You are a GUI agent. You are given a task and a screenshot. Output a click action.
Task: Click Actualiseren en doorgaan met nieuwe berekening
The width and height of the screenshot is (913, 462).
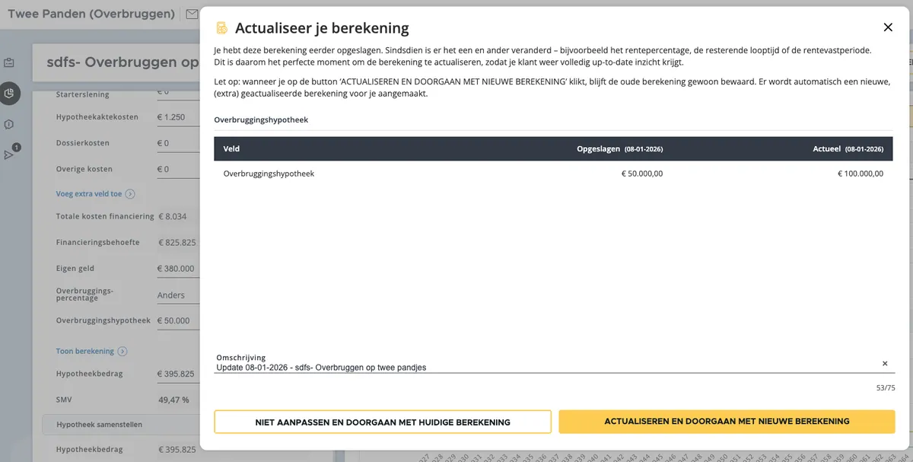pyautogui.click(x=727, y=422)
